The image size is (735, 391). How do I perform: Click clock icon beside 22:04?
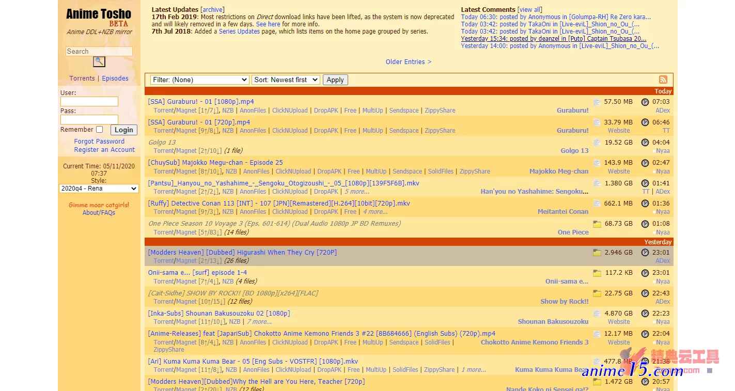pos(645,334)
